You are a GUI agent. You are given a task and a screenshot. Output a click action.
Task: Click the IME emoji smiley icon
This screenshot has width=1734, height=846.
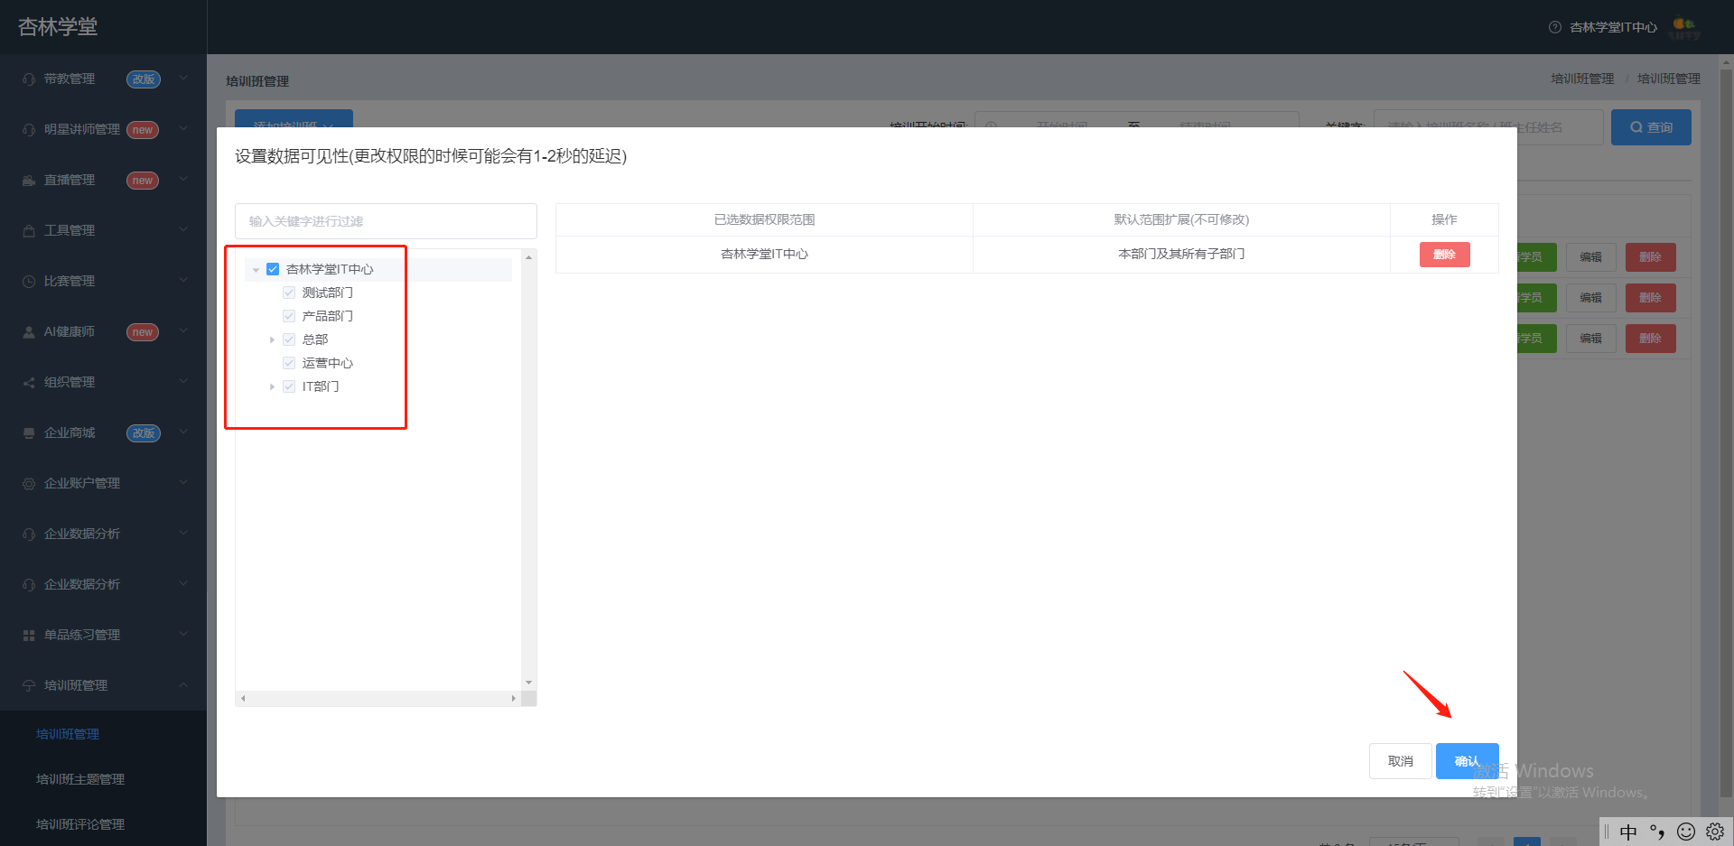pos(1685,832)
